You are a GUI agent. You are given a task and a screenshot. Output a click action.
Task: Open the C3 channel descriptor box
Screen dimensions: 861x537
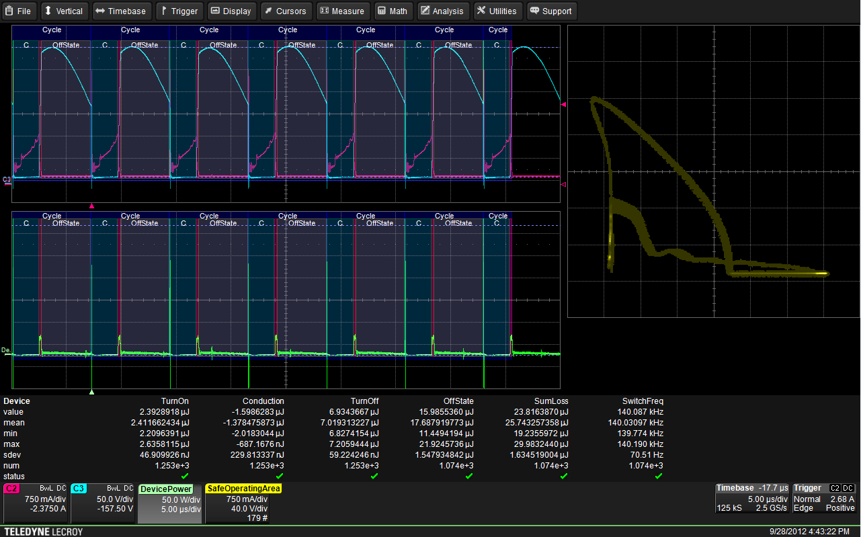[x=103, y=503]
